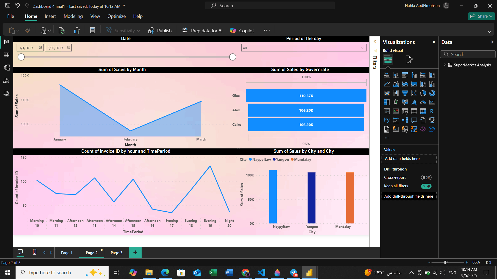Add a Gauge visual to the page

coord(423,102)
